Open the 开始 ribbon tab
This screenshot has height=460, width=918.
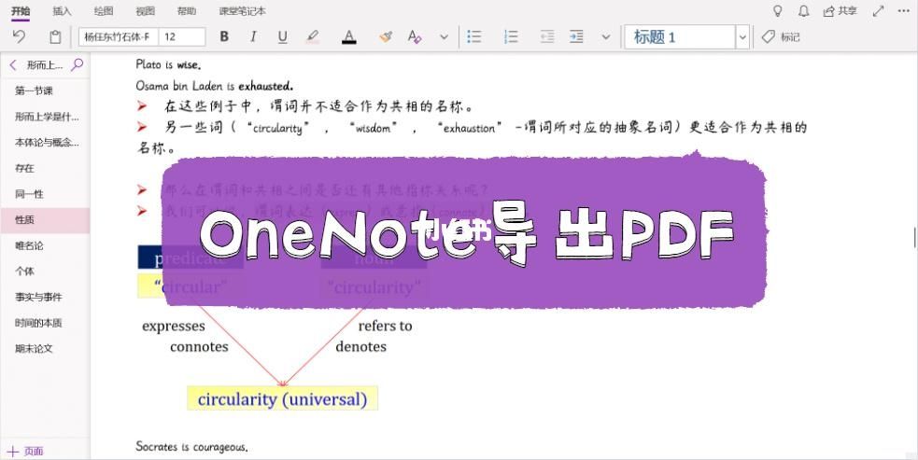(x=21, y=11)
